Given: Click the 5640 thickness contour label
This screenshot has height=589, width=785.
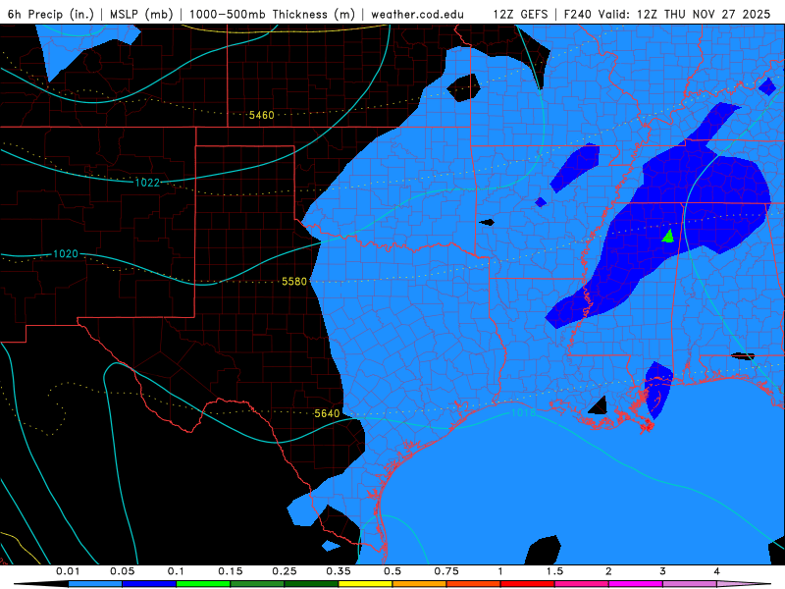Looking at the screenshot, I should tap(327, 413).
